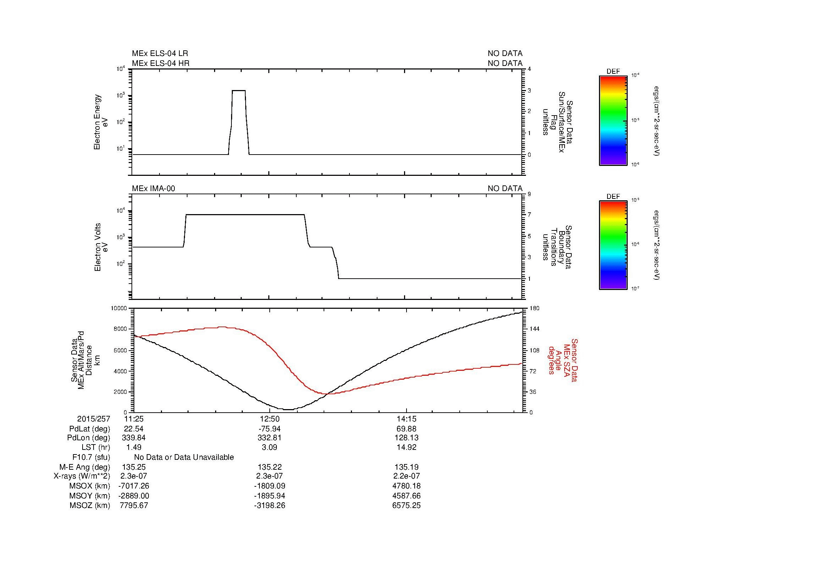Click the 10000 tick on altitude axis

[119, 308]
